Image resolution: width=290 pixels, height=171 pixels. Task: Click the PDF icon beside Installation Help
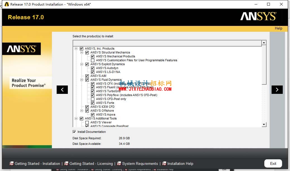[164, 164]
